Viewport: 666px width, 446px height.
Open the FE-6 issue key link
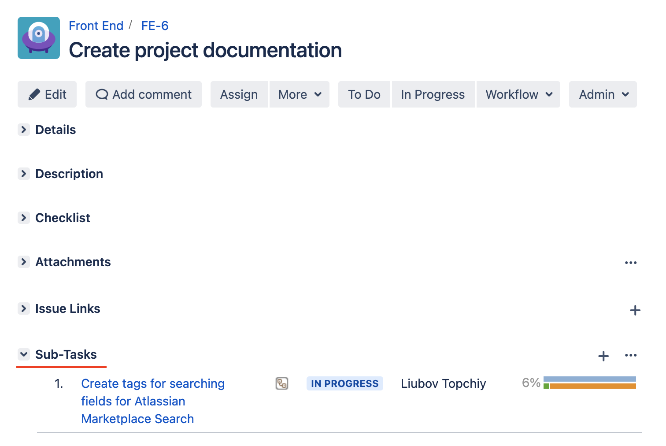(x=155, y=26)
